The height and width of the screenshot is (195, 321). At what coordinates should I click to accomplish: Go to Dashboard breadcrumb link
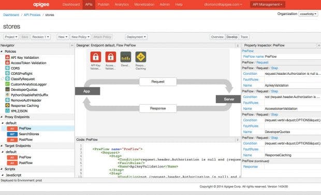11,15
